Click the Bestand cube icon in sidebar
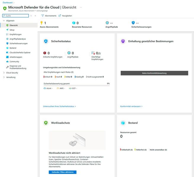Viewport: 194px width, 177px height. click(7, 48)
